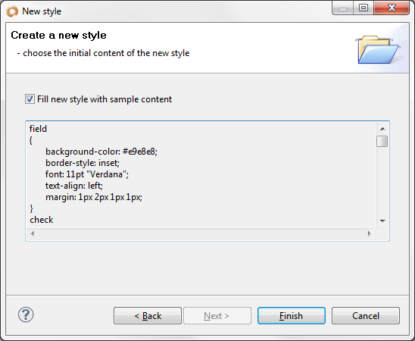Click the scroll left arrow below the text
This screenshot has width=415, height=341.
pyautogui.click(x=33, y=233)
